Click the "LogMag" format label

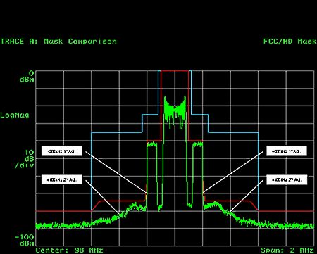point(15,115)
